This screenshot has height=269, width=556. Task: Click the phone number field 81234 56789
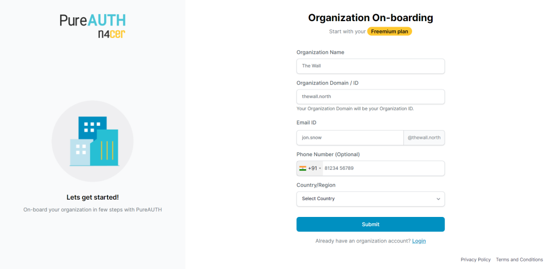point(384,169)
